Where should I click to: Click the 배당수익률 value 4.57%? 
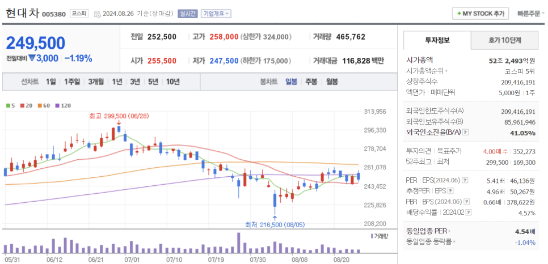click(527, 213)
